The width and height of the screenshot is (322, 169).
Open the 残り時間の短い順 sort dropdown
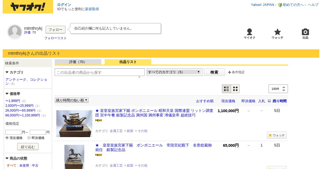[x=72, y=100]
